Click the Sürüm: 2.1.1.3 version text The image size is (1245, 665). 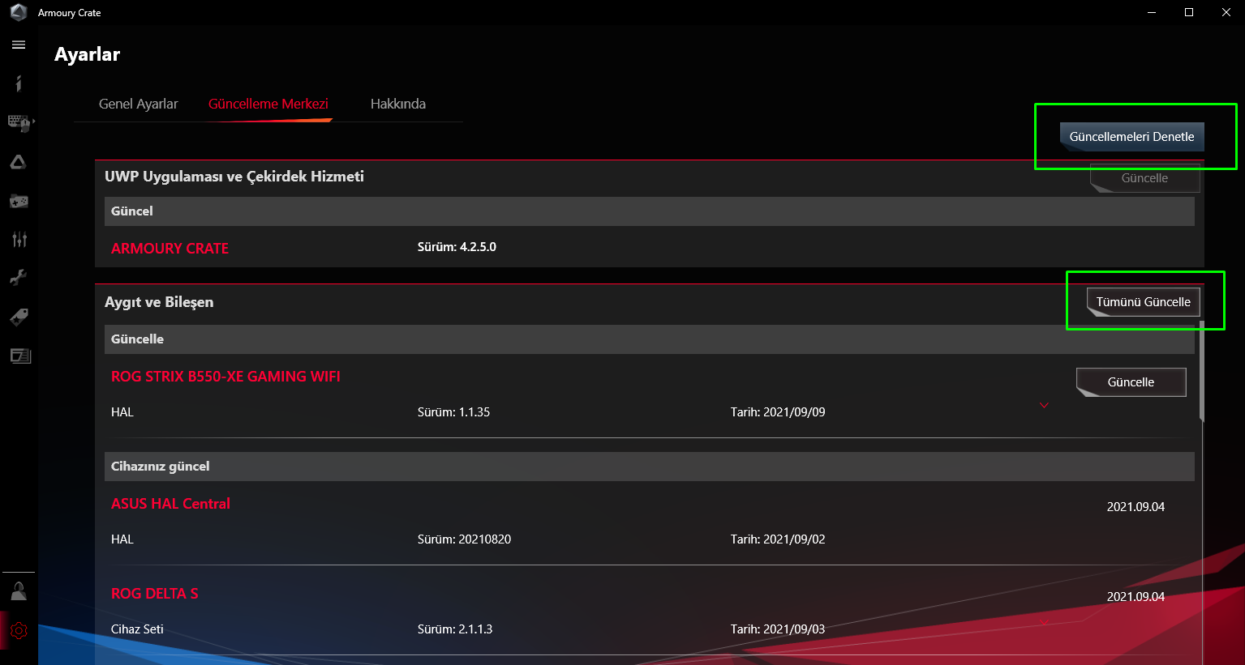455,629
